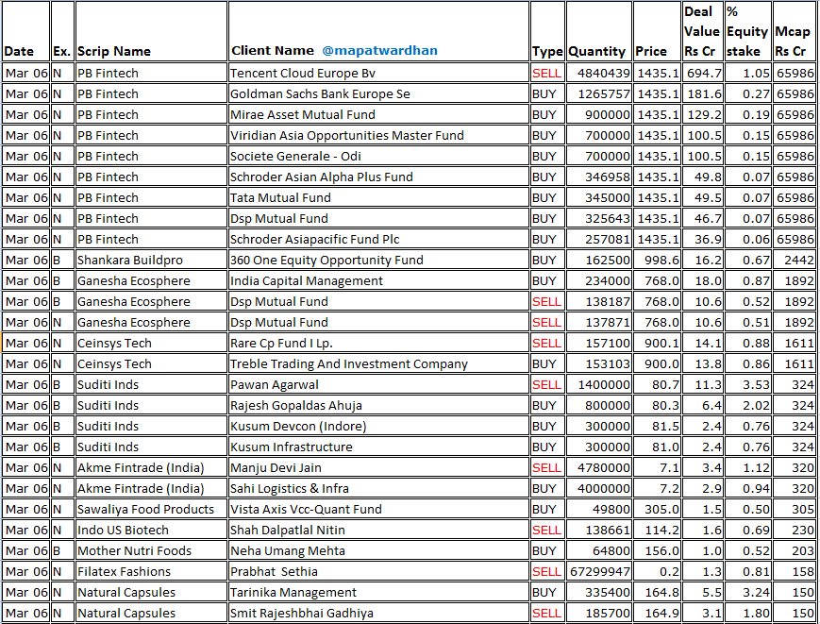
Task: Select 'Goldman Sachs Bank Europe Se' cell
Action: click(378, 93)
